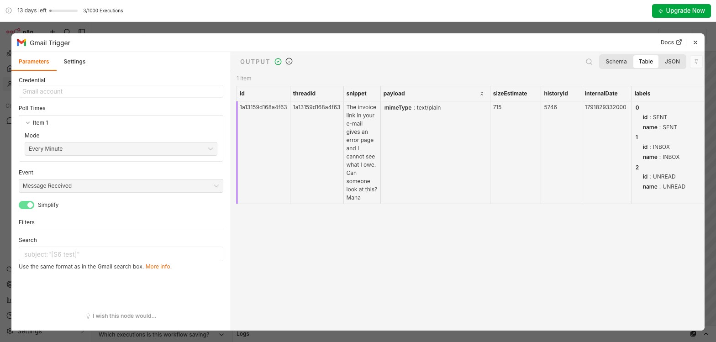Click the green output success checkmark
Image resolution: width=716 pixels, height=342 pixels.
tap(278, 62)
